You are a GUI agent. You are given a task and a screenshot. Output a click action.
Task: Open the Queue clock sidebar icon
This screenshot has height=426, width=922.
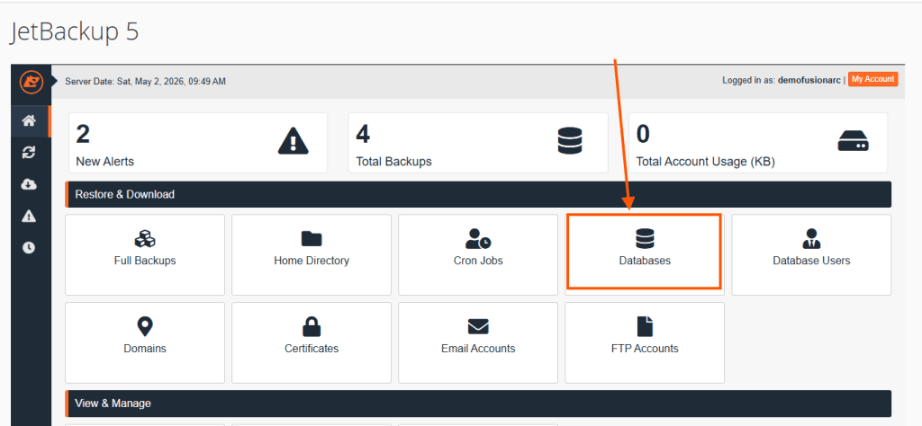pos(29,248)
